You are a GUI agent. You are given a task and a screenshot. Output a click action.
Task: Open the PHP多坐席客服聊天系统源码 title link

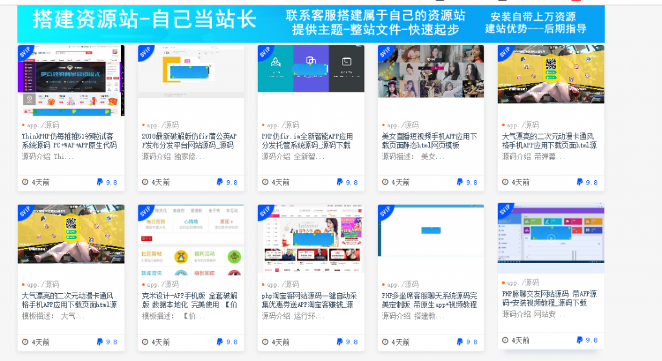coord(429,300)
